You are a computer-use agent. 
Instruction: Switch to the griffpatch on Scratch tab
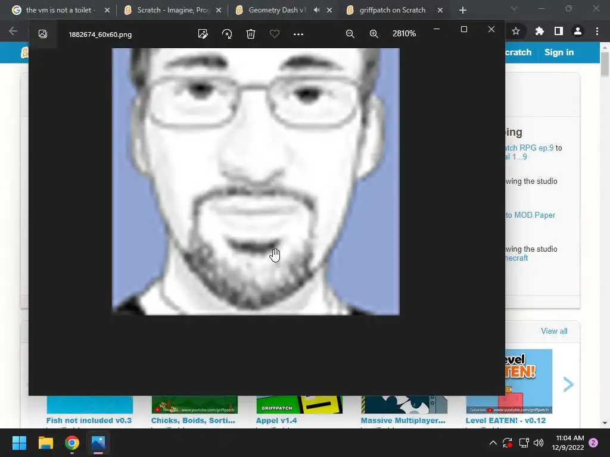(x=392, y=10)
